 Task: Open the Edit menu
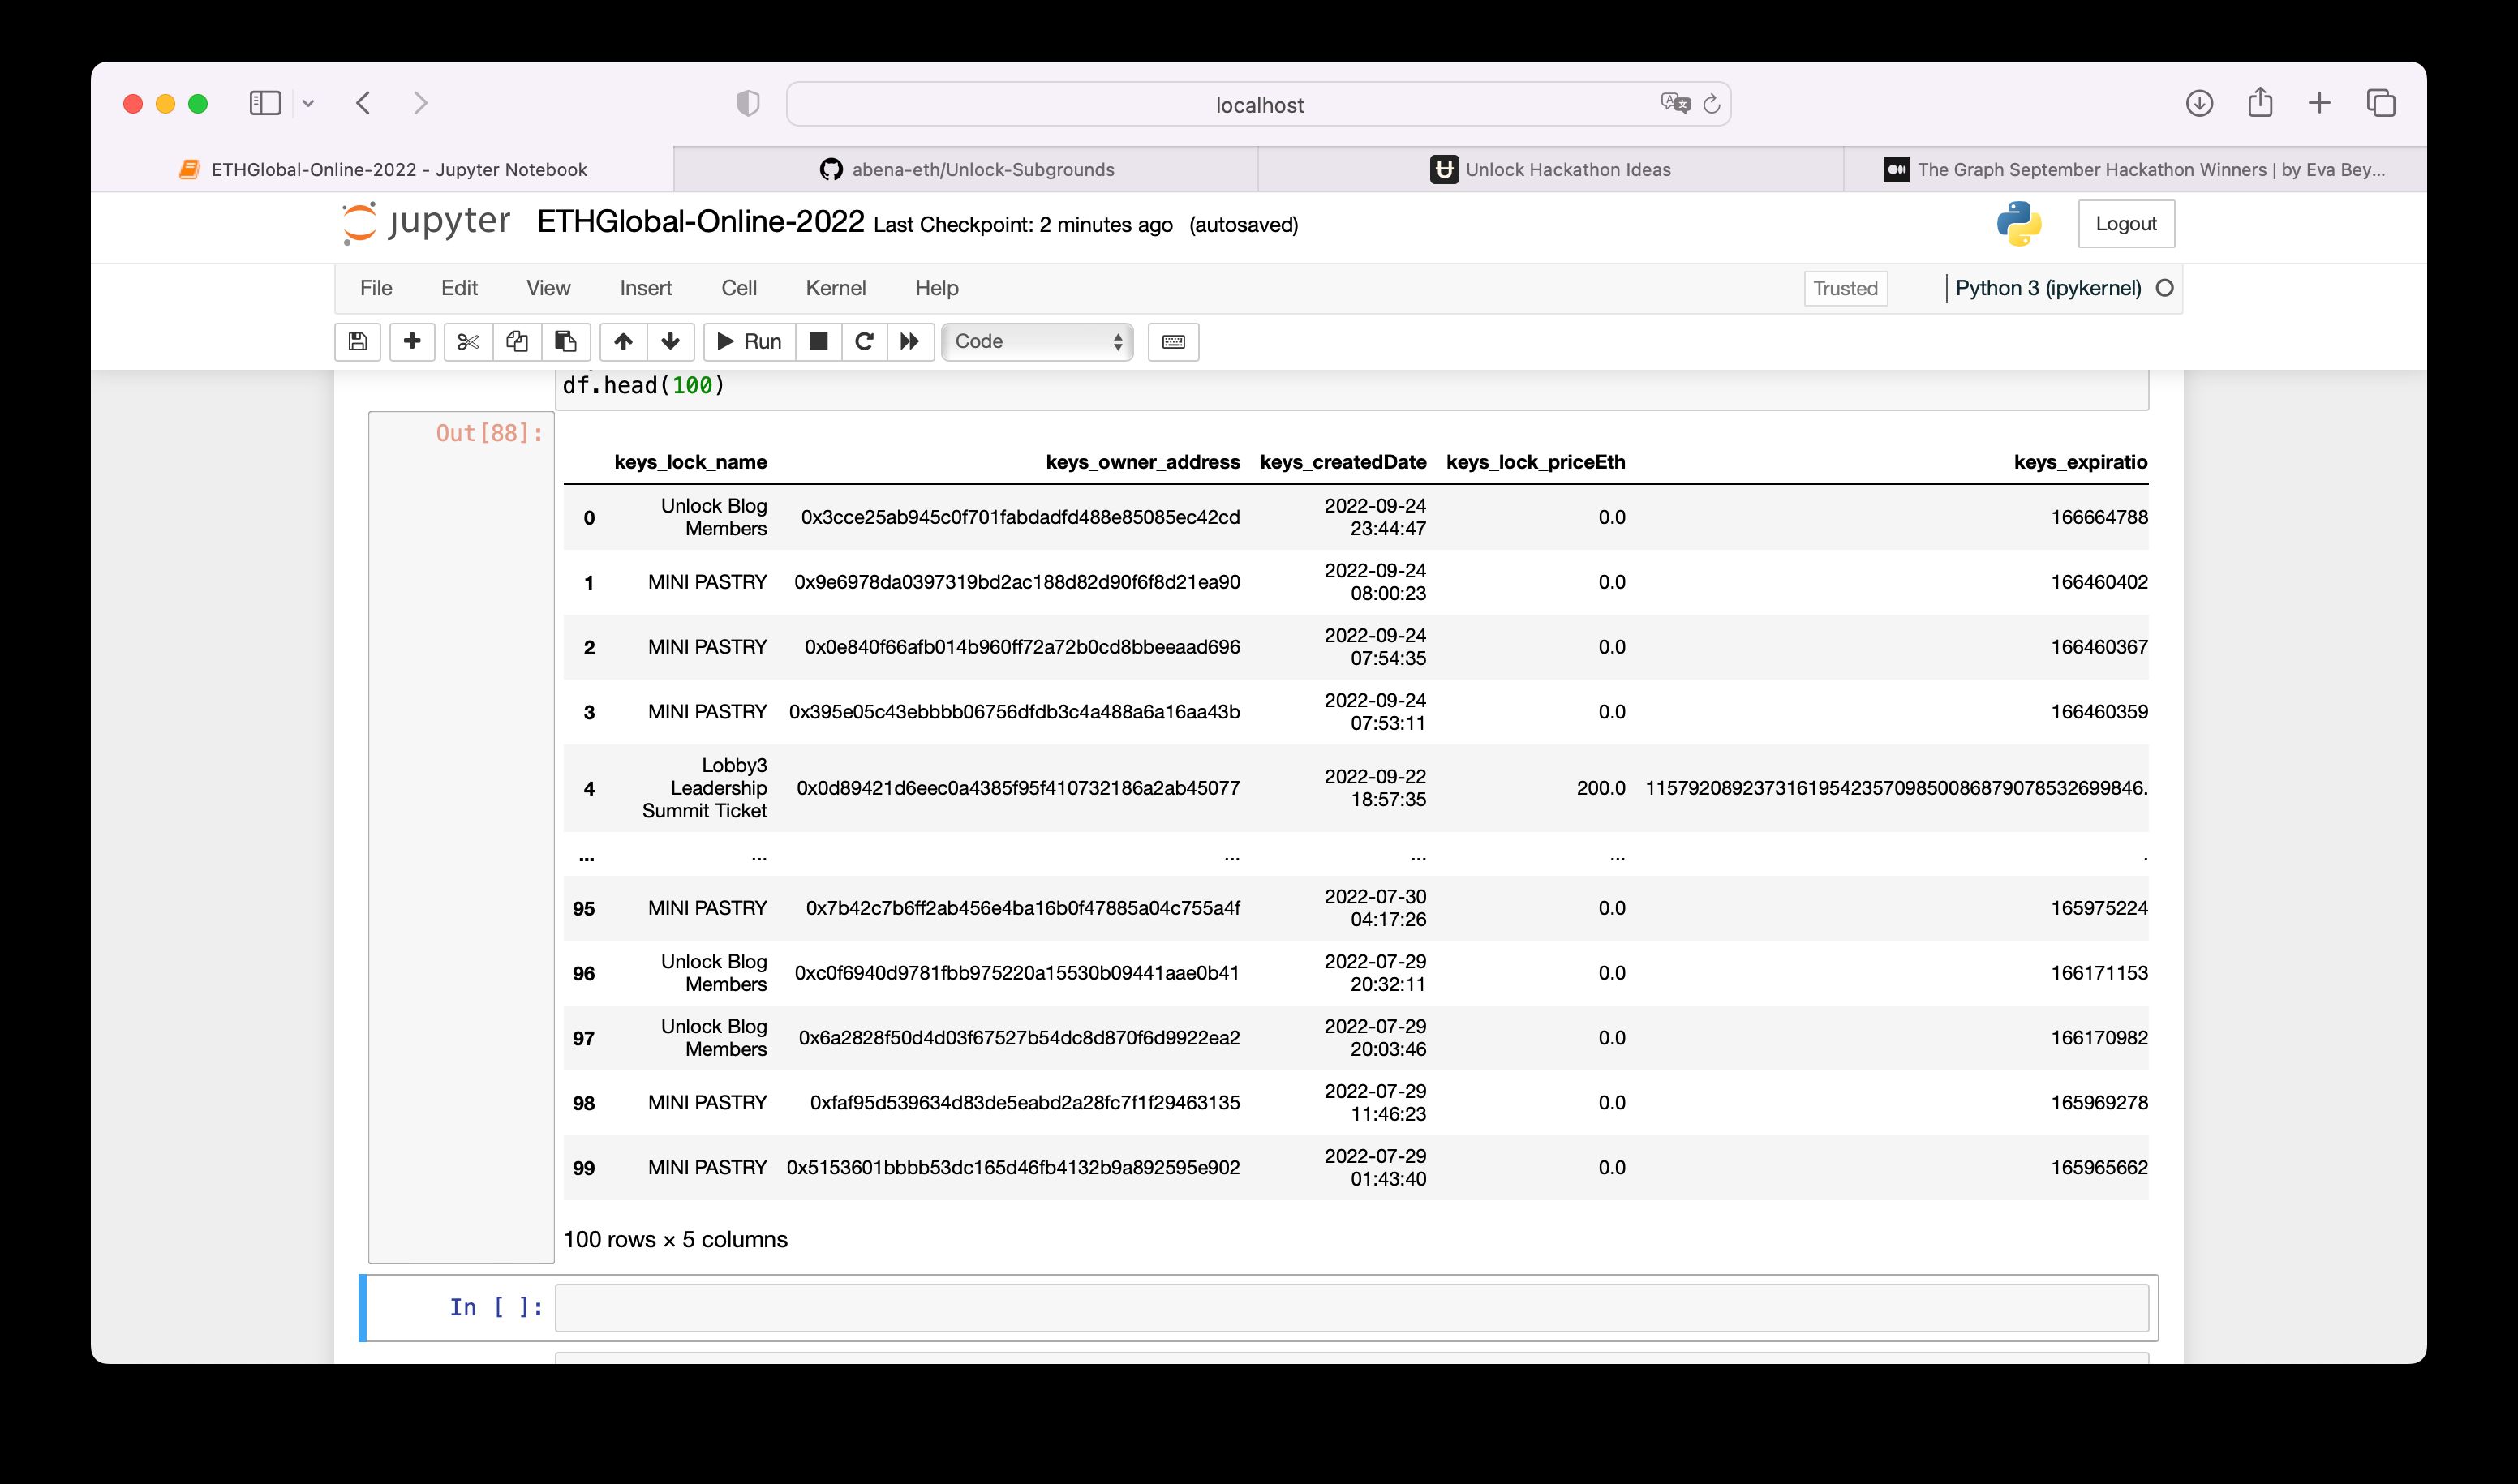tap(459, 288)
